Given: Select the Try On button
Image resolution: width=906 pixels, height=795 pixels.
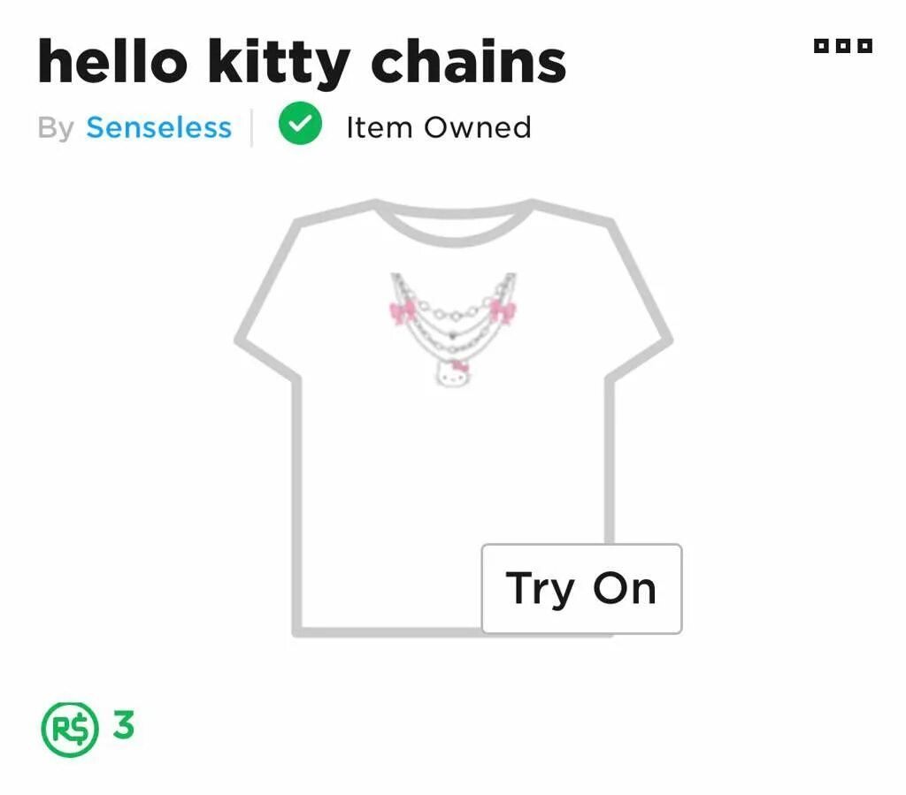Looking at the screenshot, I should [582, 589].
